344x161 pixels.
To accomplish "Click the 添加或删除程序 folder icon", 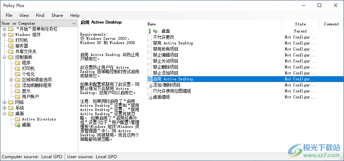I will [x=18, y=86].
